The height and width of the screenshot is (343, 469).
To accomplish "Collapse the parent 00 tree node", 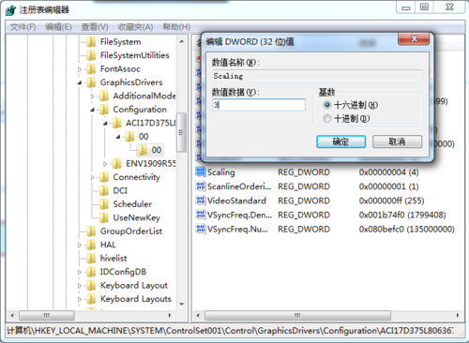I will (118, 137).
